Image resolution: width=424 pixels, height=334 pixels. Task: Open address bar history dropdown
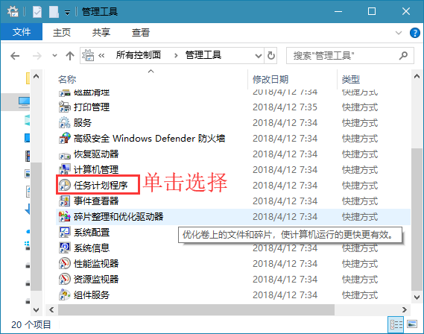[259, 56]
